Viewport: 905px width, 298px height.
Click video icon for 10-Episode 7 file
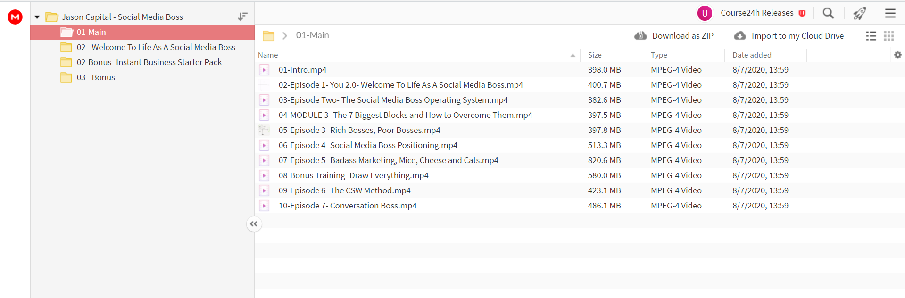pos(264,206)
